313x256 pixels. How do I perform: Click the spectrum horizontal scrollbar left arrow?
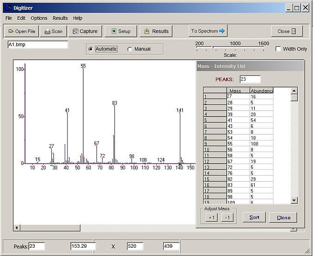[17, 228]
